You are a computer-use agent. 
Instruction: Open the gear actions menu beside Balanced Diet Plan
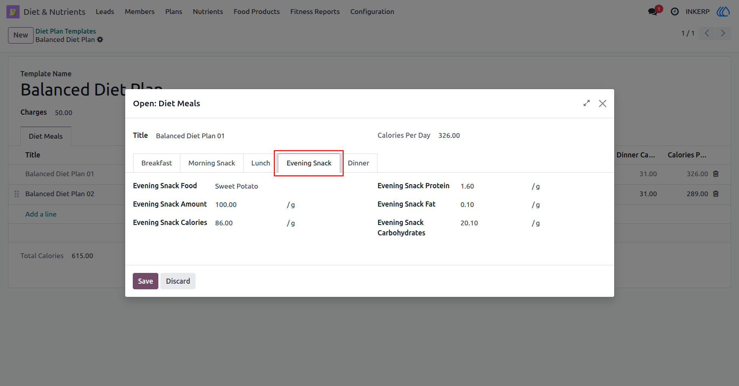100,40
